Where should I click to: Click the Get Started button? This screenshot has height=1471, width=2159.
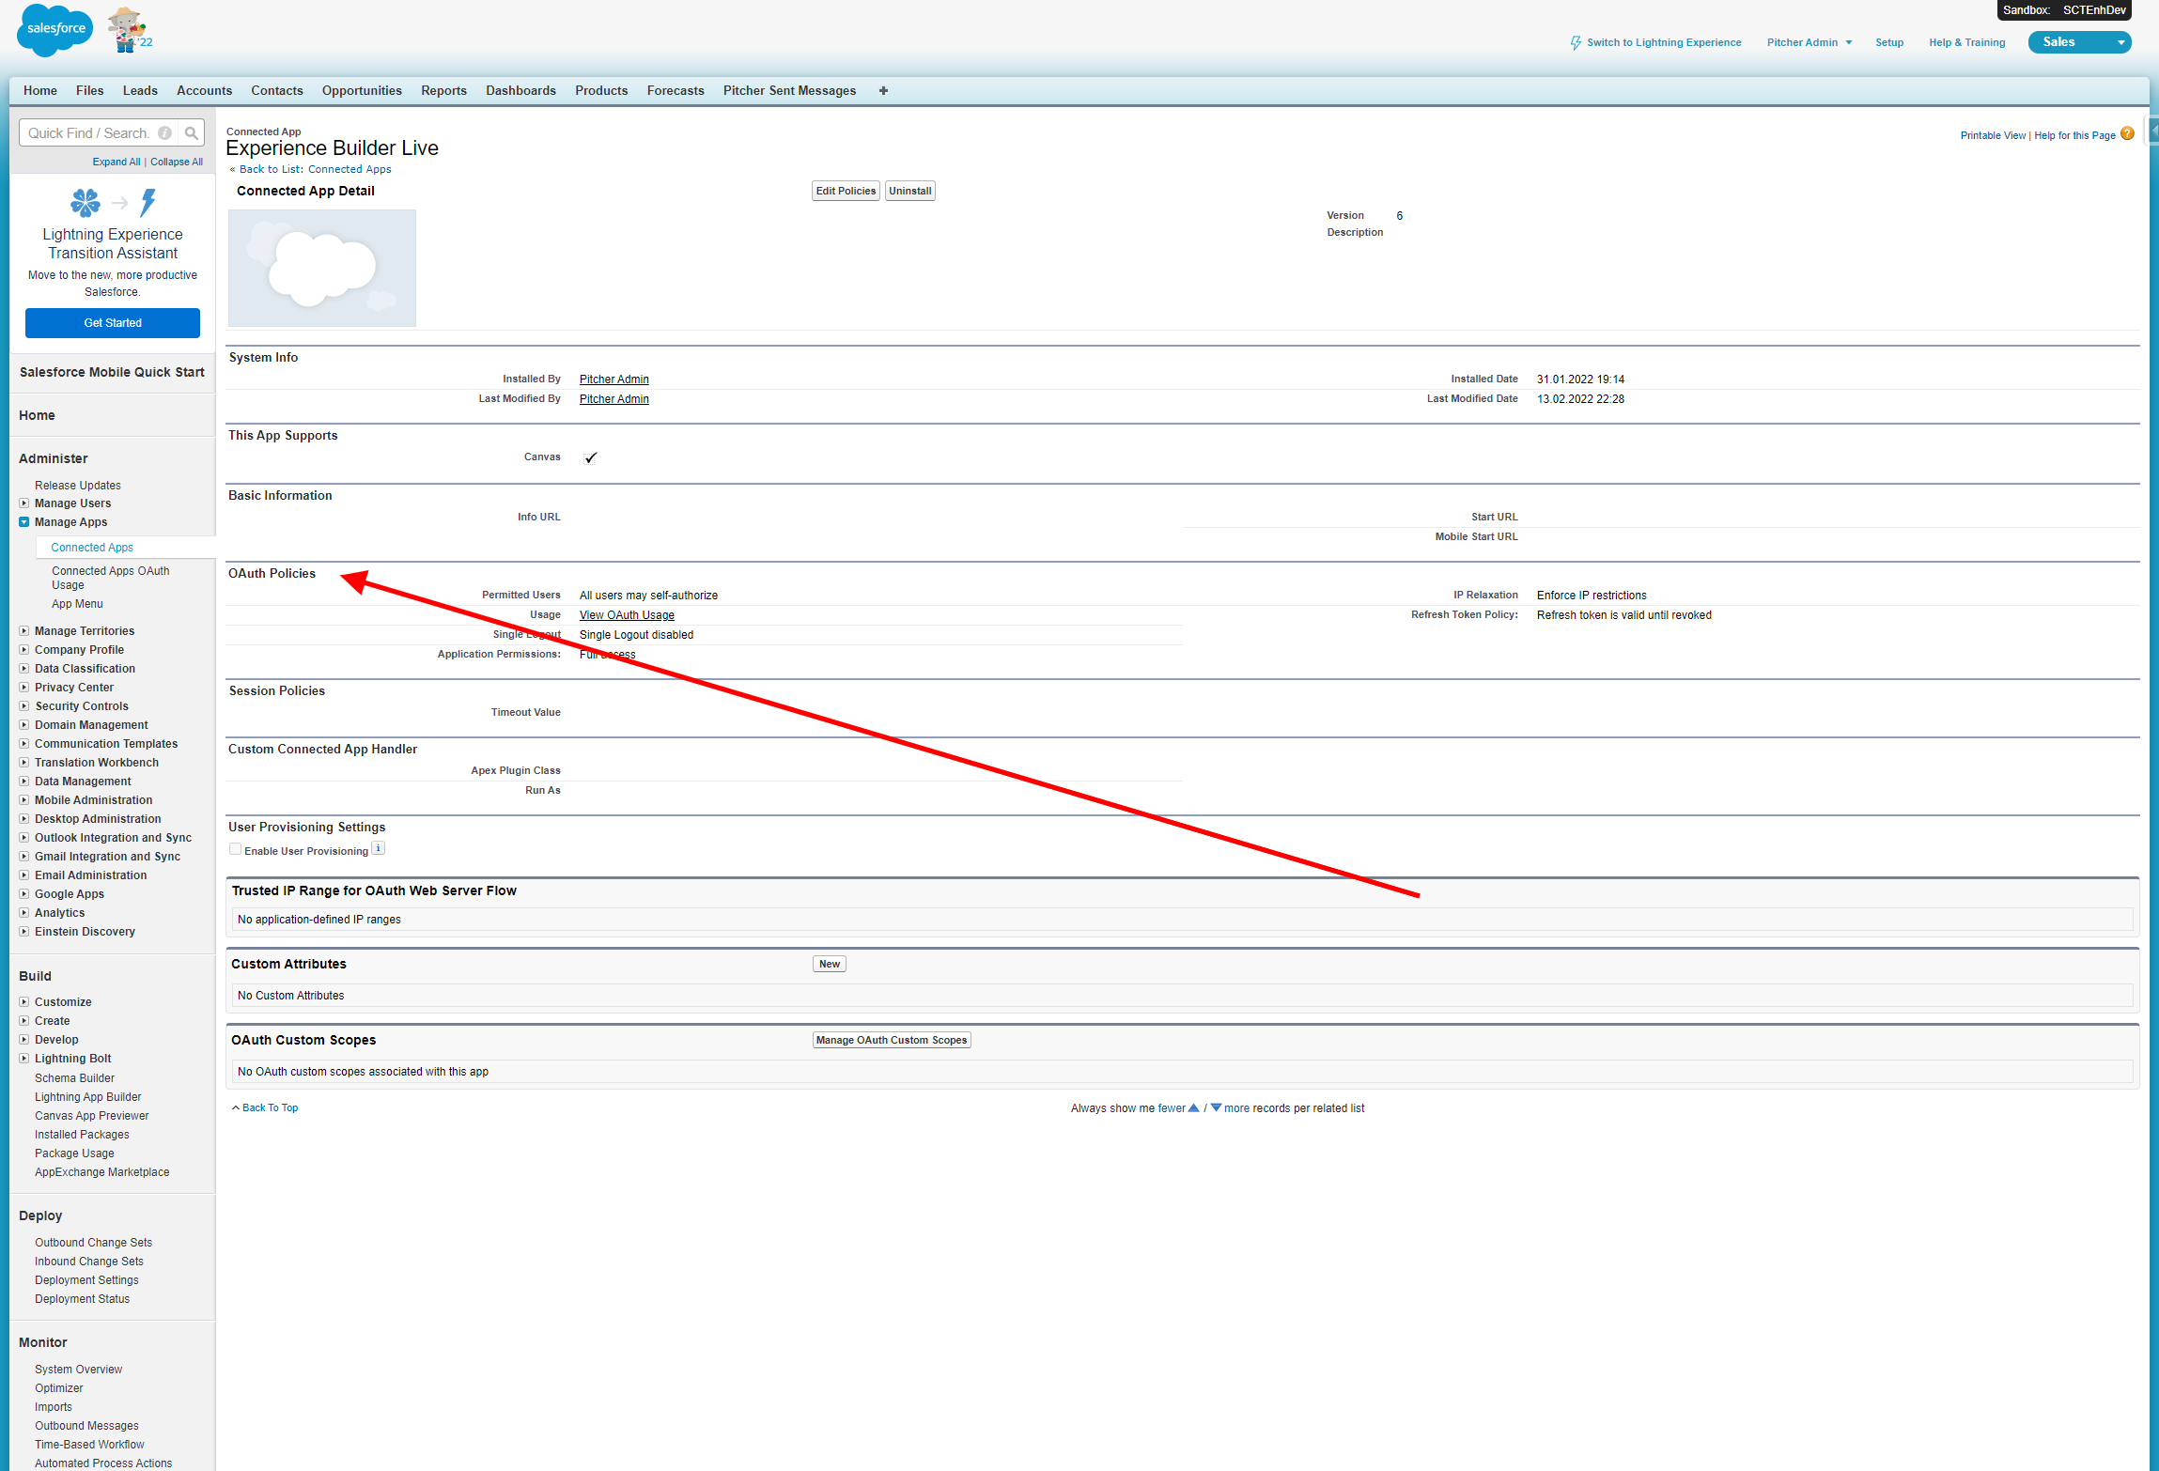point(113,323)
